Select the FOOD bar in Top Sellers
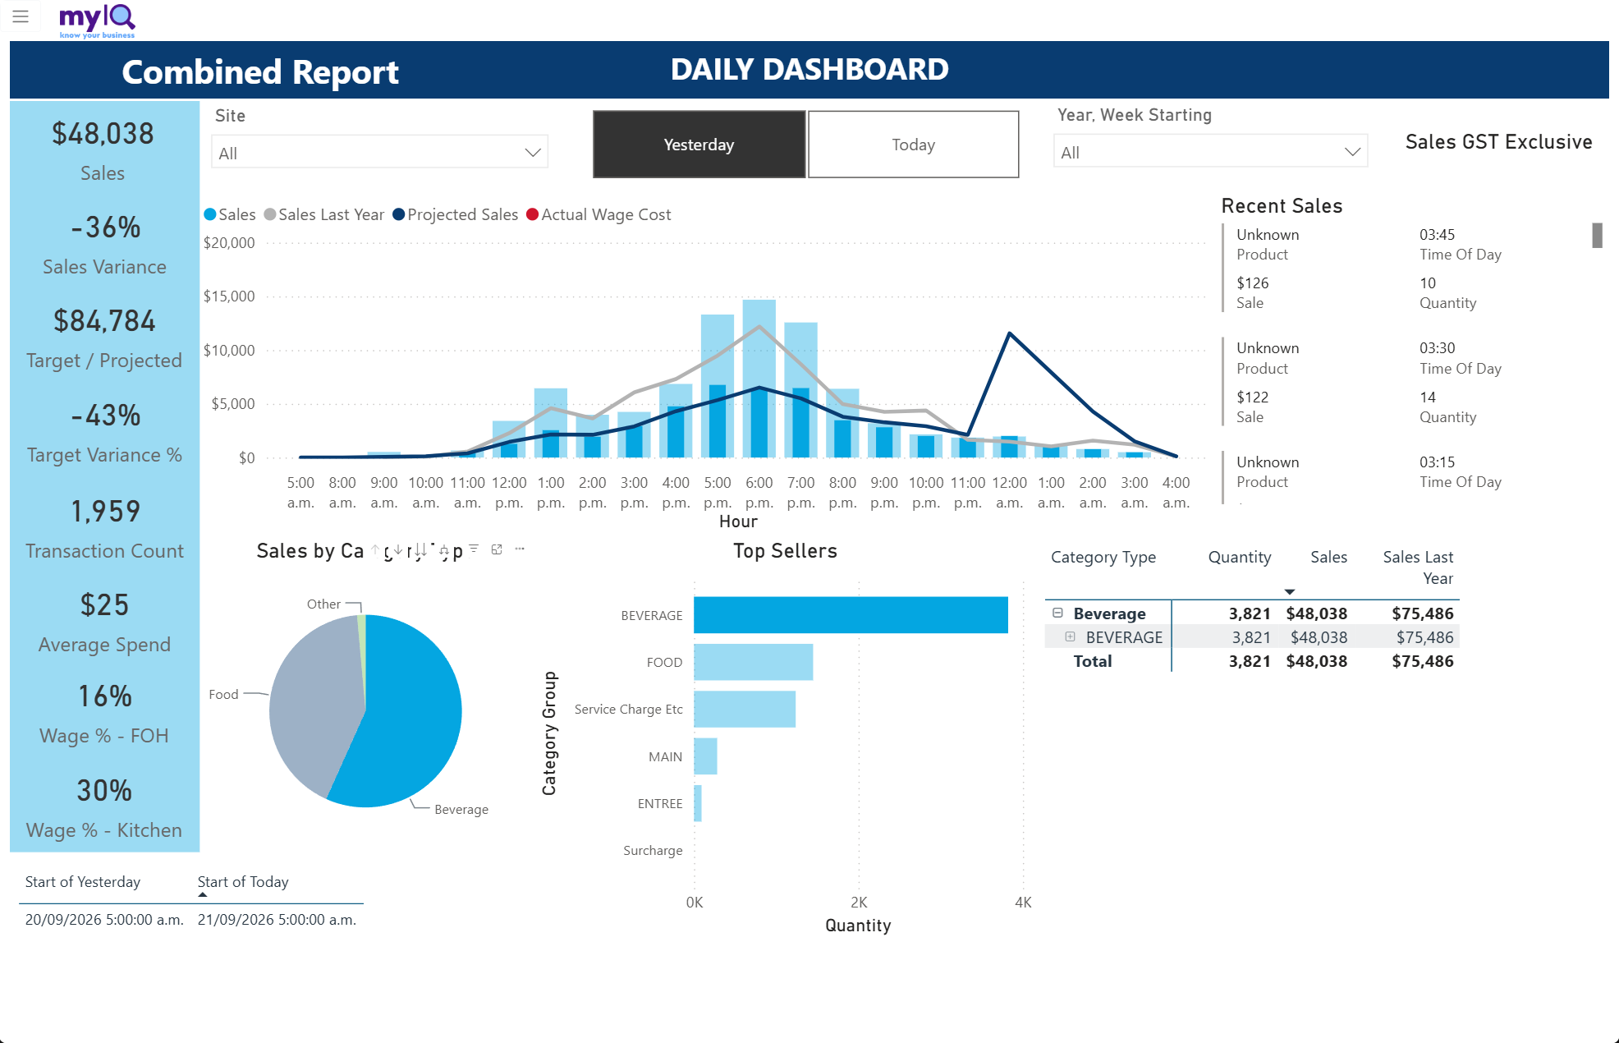This screenshot has height=1043, width=1619. point(754,662)
